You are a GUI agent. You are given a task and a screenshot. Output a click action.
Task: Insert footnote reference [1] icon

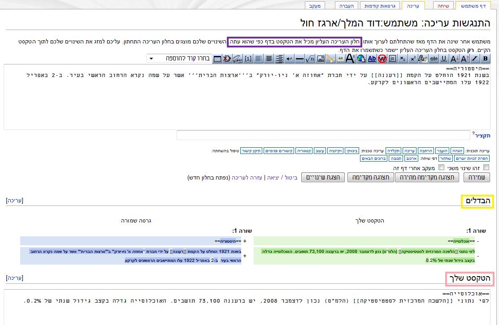click(248, 59)
